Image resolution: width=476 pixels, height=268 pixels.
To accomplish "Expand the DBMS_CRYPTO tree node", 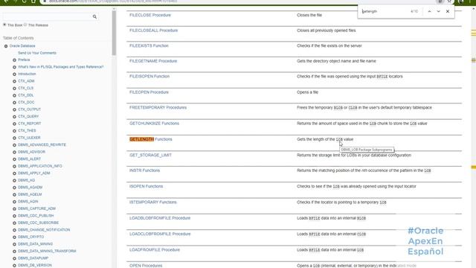I will pos(14,237).
